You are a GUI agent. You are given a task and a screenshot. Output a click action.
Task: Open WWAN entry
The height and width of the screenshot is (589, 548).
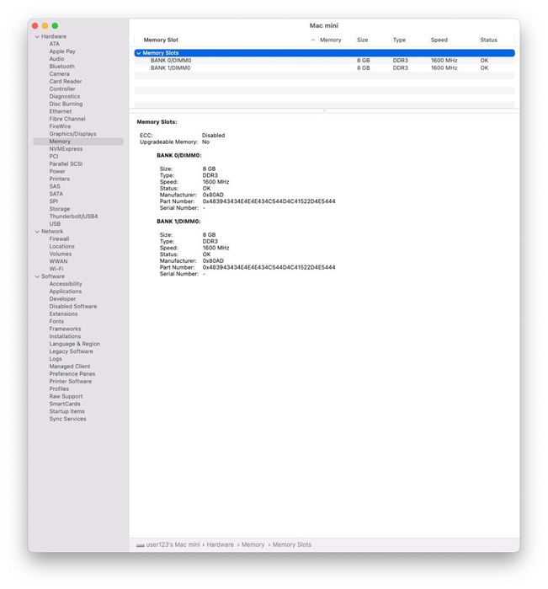[58, 262]
